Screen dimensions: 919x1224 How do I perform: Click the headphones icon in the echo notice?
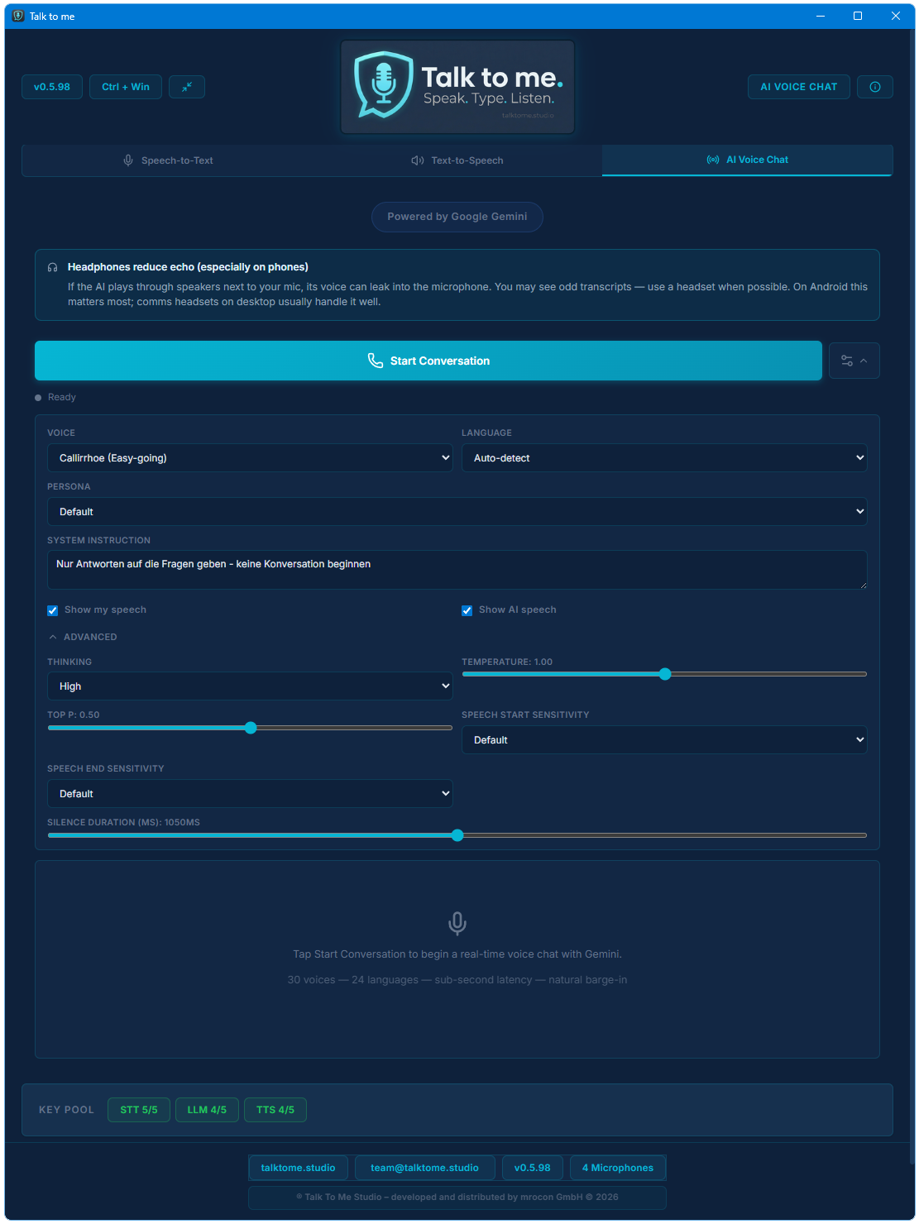pos(52,267)
